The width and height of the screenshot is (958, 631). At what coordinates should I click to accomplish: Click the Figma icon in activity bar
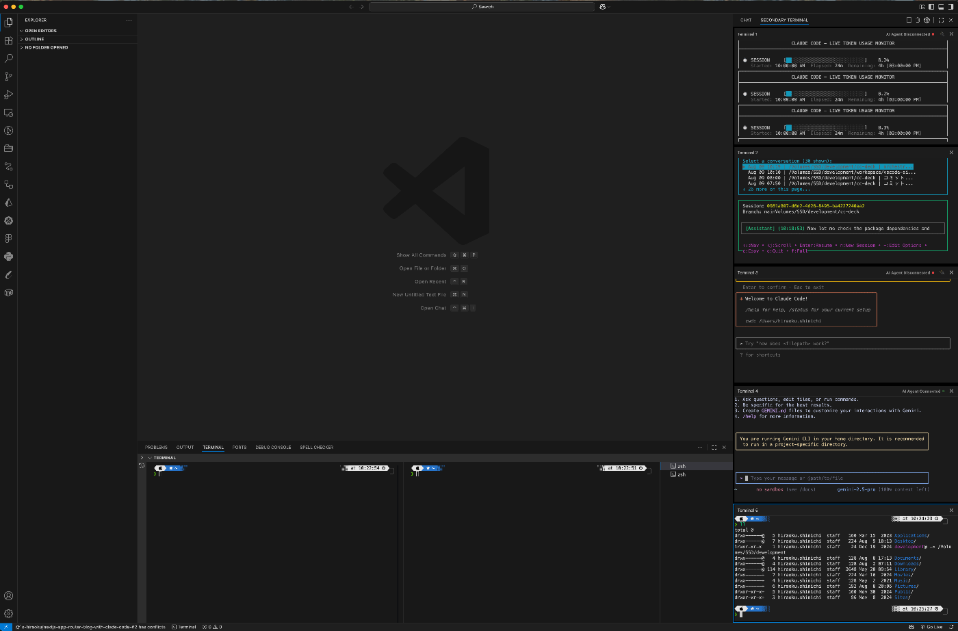click(9, 238)
